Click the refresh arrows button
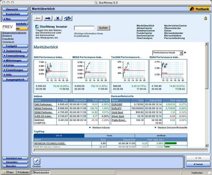This screenshot has width=212, height=175. [68, 18]
